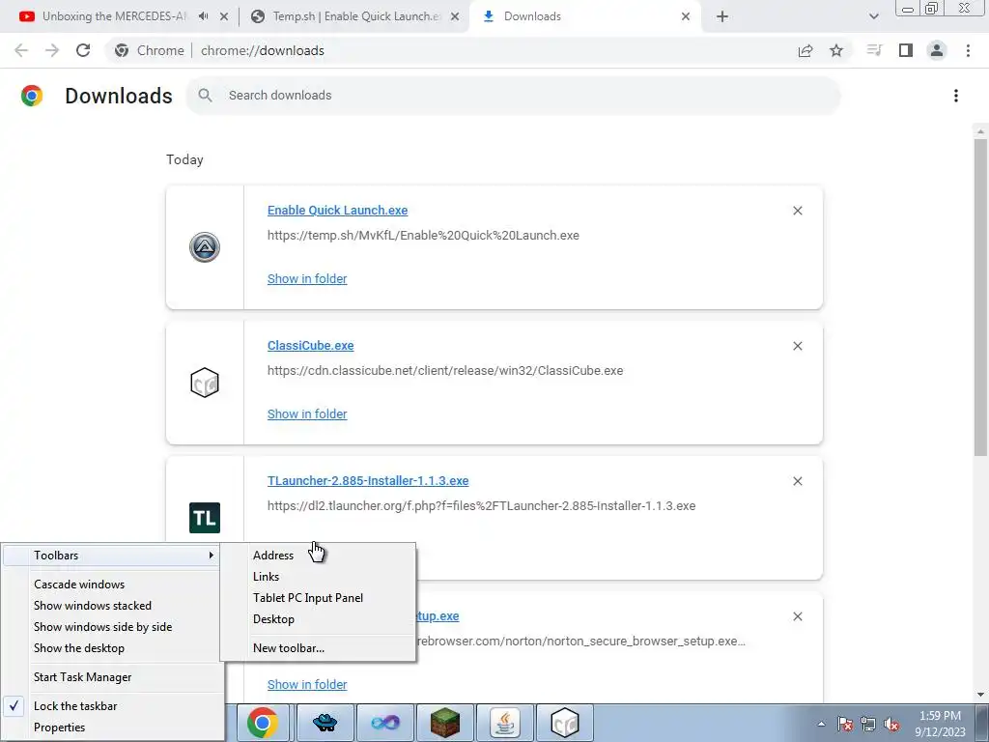
Task: Open Downloads page more actions menu
Action: point(956,96)
